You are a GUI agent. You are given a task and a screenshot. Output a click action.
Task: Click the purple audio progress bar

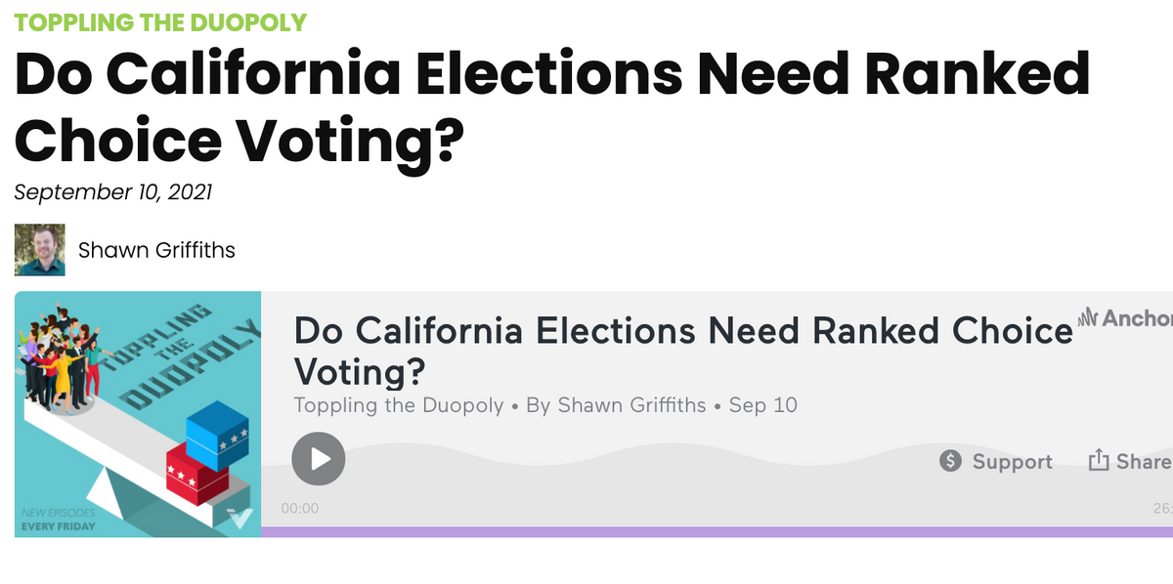(x=717, y=532)
